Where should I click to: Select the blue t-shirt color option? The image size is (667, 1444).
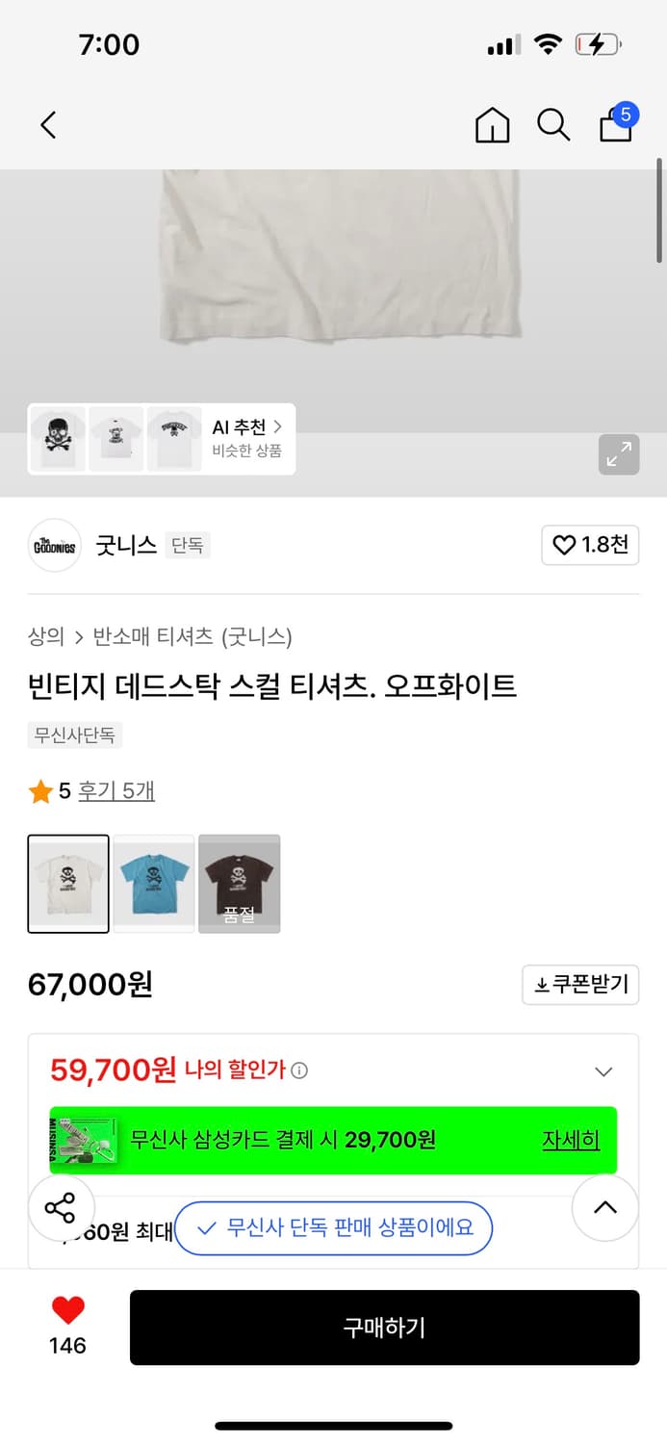pyautogui.click(x=153, y=884)
